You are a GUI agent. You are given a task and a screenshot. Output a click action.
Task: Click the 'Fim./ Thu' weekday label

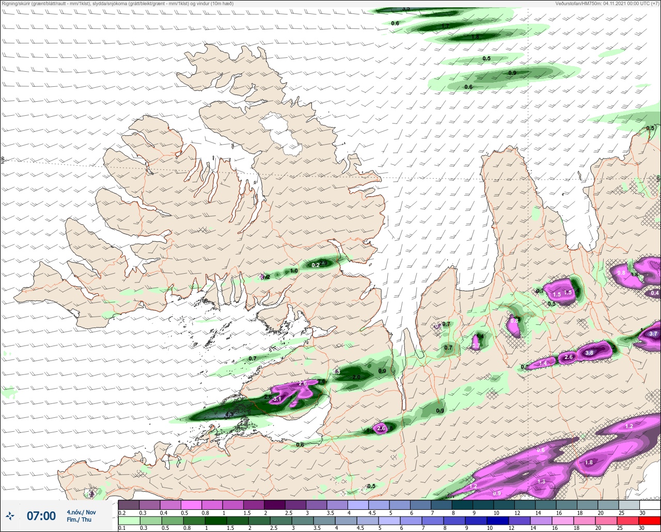(79, 520)
